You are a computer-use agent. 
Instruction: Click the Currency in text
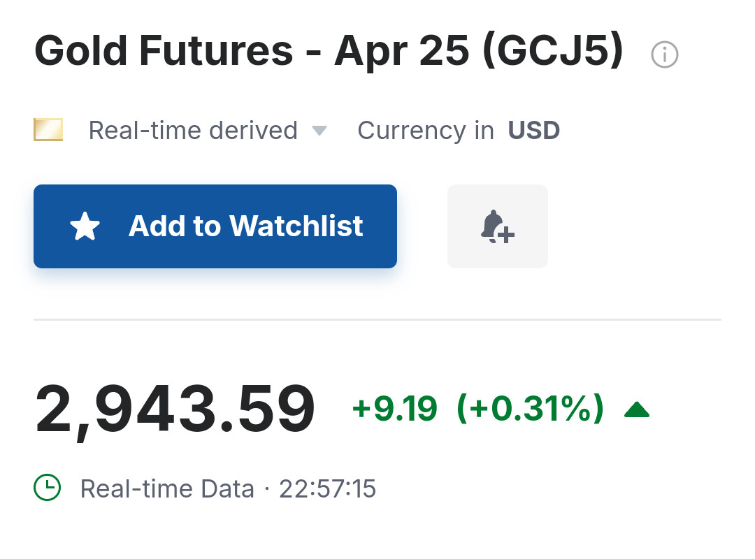click(425, 131)
